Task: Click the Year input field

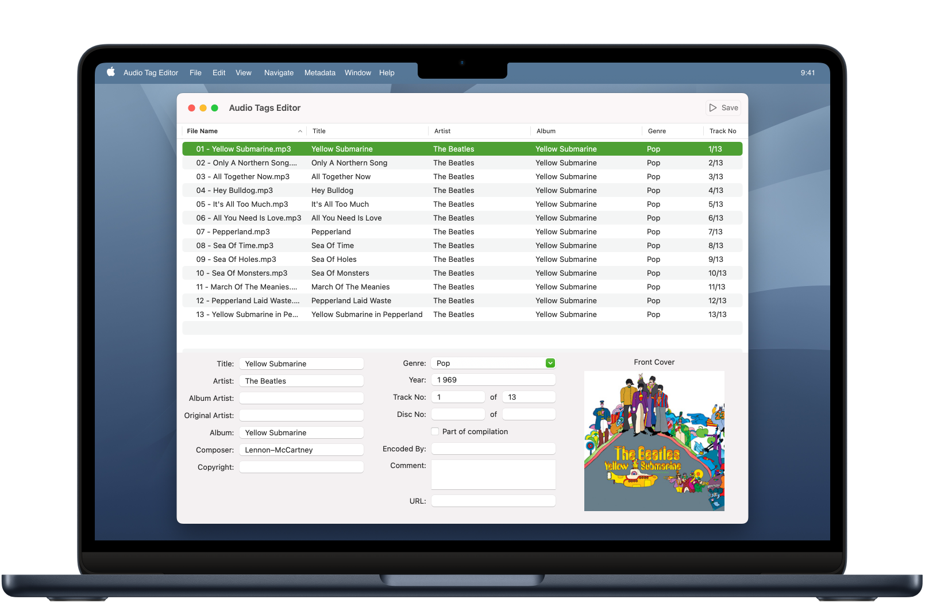Action: coord(494,380)
